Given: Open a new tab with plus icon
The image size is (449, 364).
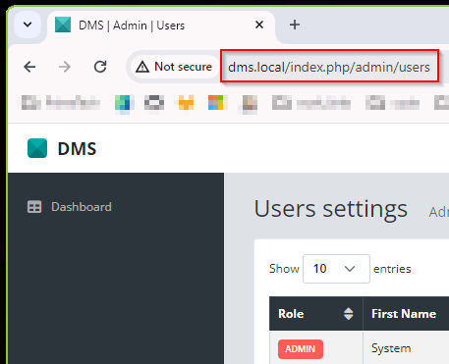Looking at the screenshot, I should click(x=295, y=25).
